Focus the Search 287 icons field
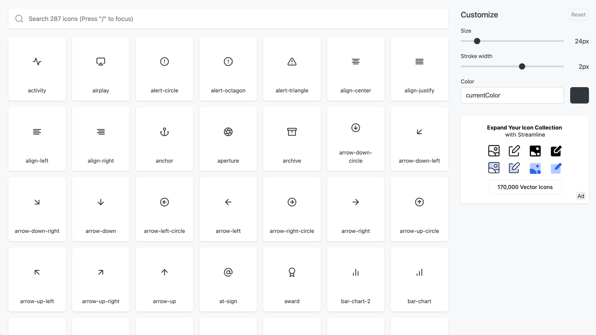Screen dimensions: 596x335 (x=228, y=19)
